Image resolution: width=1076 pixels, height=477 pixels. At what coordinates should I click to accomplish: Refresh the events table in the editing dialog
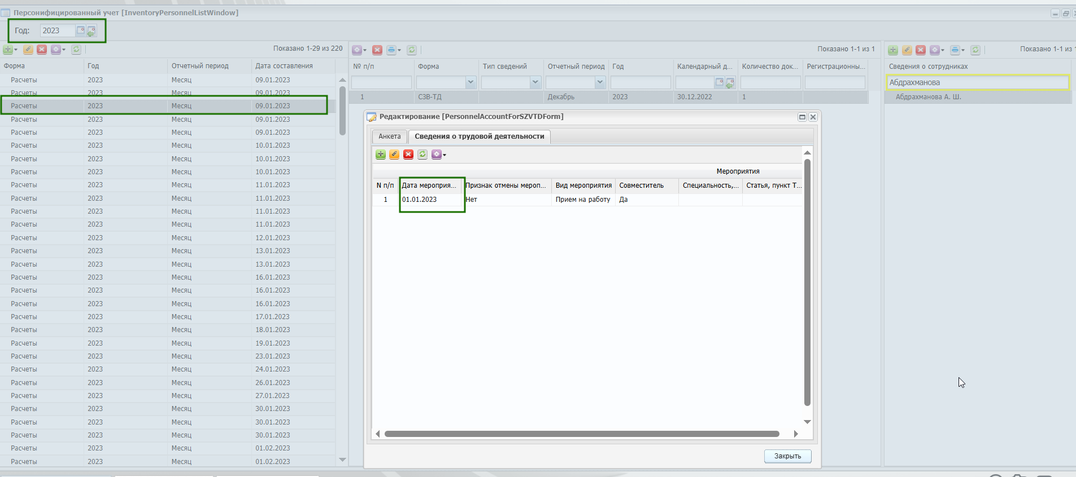tap(422, 154)
